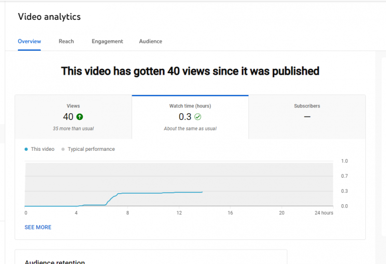Switch to the Overview tab
386x264 pixels.
click(x=29, y=41)
